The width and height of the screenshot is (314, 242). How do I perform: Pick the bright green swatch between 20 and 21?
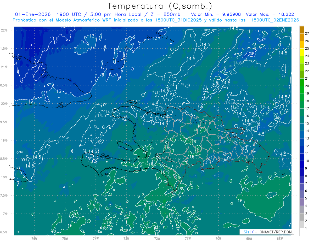point(302,82)
